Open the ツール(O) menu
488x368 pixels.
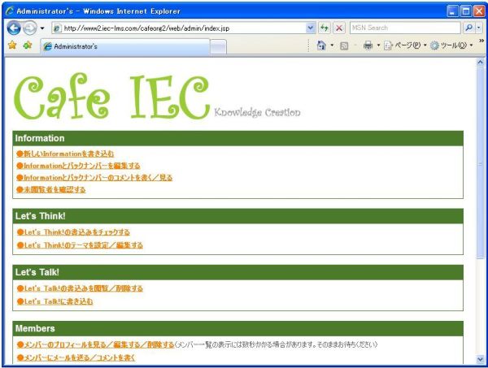[451, 45]
